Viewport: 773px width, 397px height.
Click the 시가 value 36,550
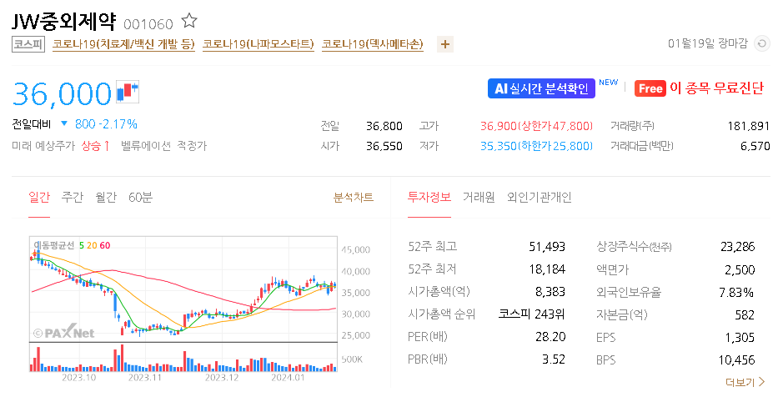pos(384,147)
